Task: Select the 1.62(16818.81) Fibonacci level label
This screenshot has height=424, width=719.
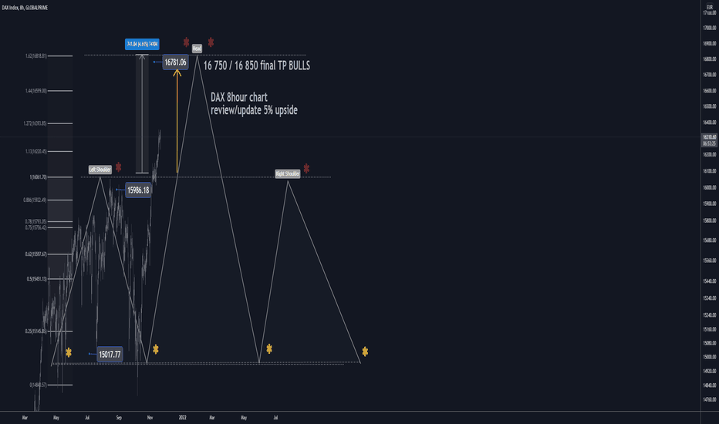Action: [x=35, y=56]
